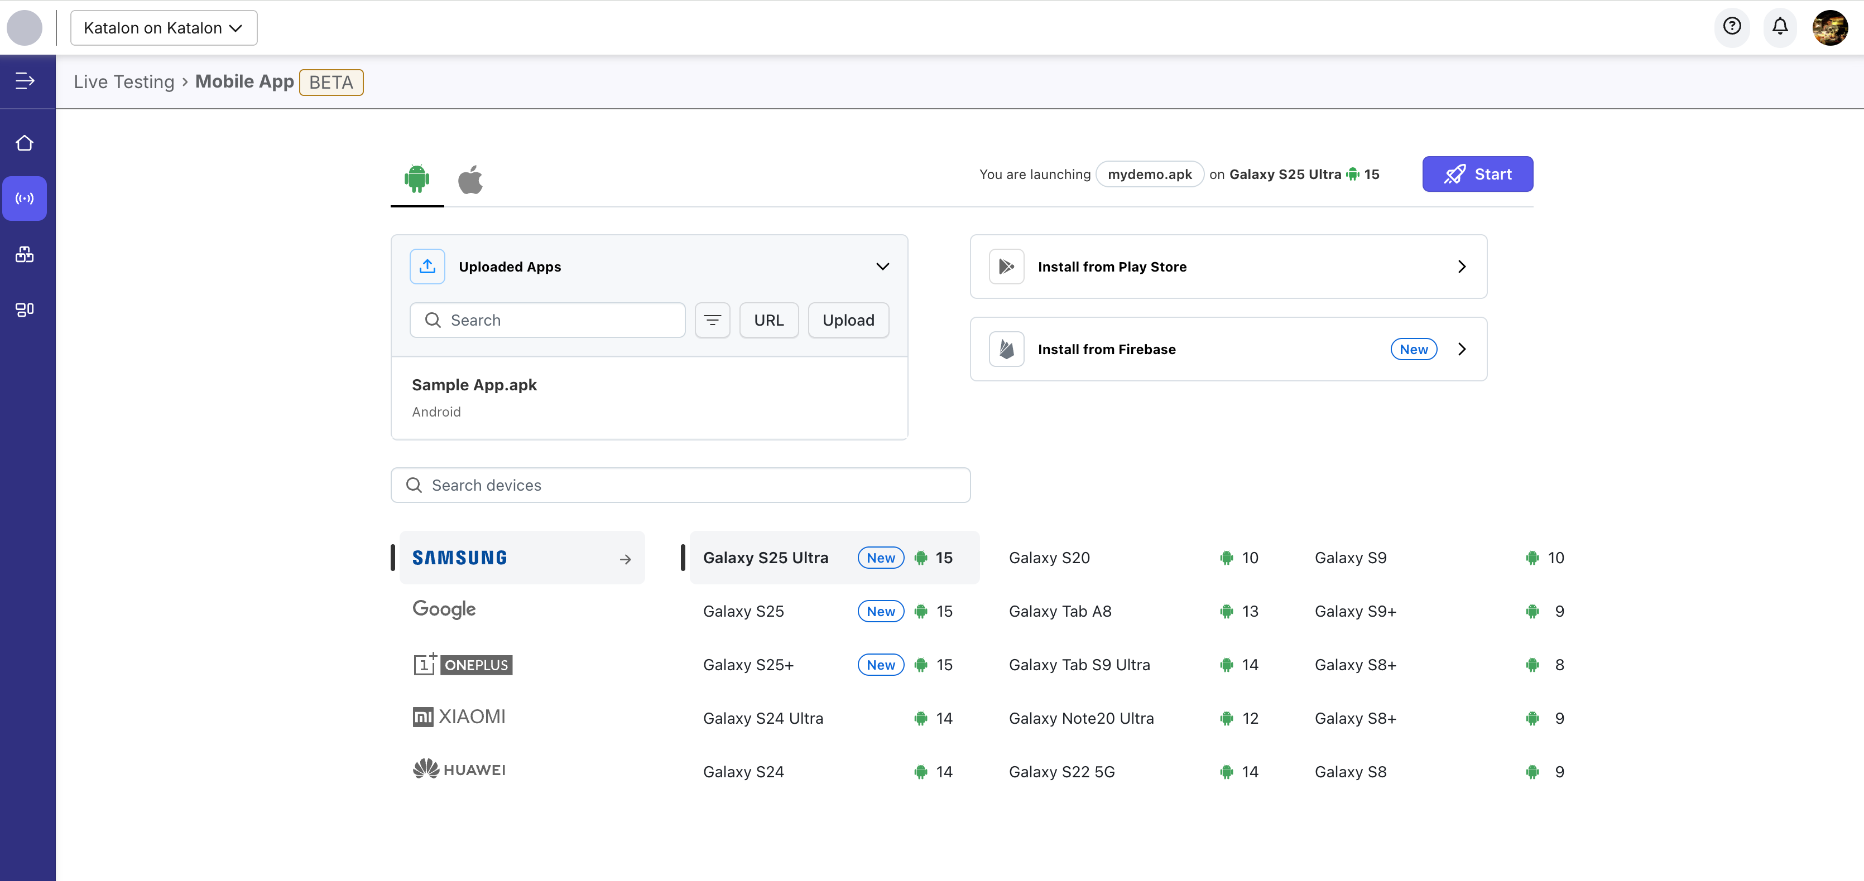Screen dimensions: 1864x881
Task: Select the Xiaomi brand
Action: 459,717
